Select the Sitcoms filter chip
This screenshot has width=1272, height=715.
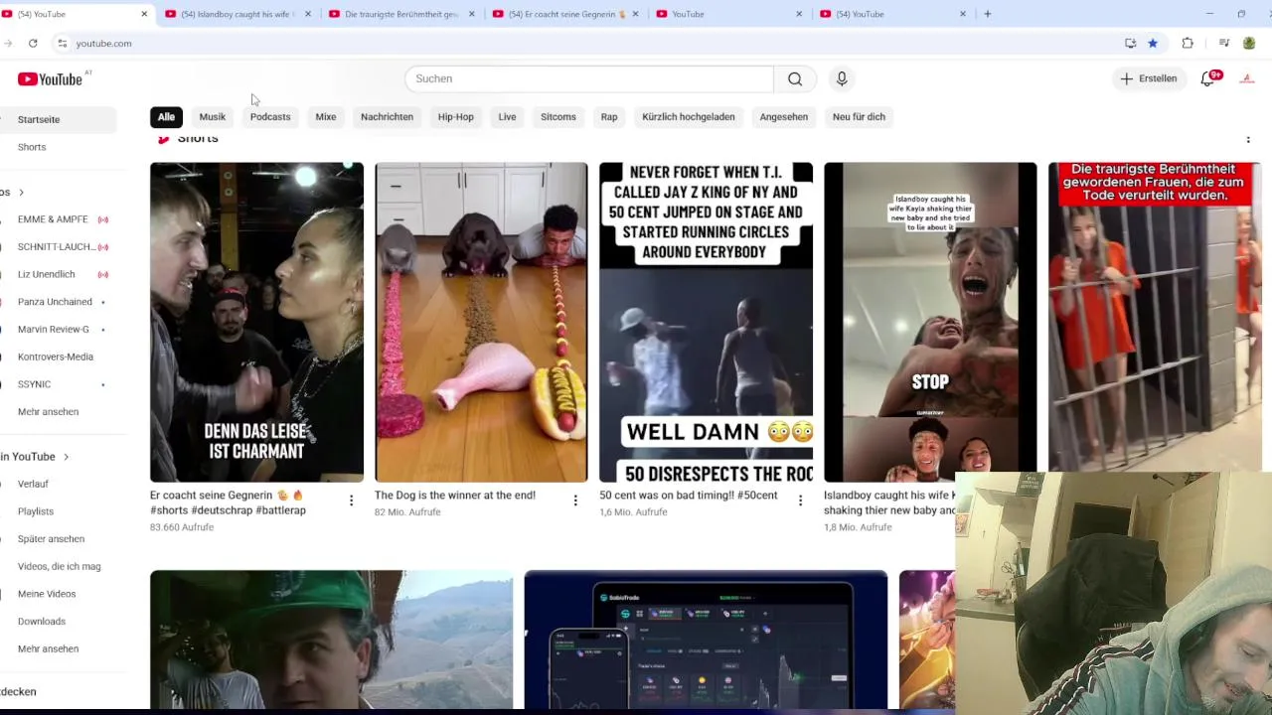(558, 117)
